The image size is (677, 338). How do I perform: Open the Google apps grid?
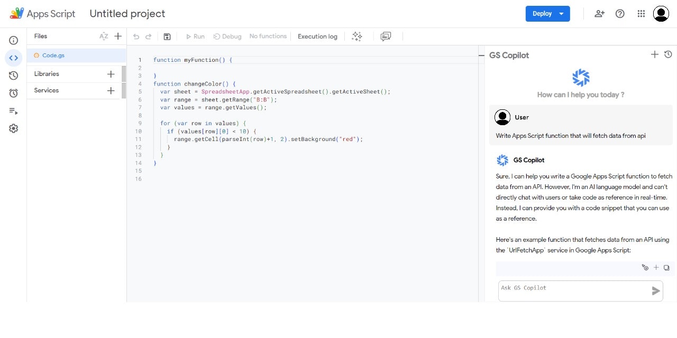click(641, 14)
